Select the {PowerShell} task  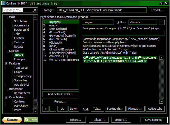(x=61, y=32)
